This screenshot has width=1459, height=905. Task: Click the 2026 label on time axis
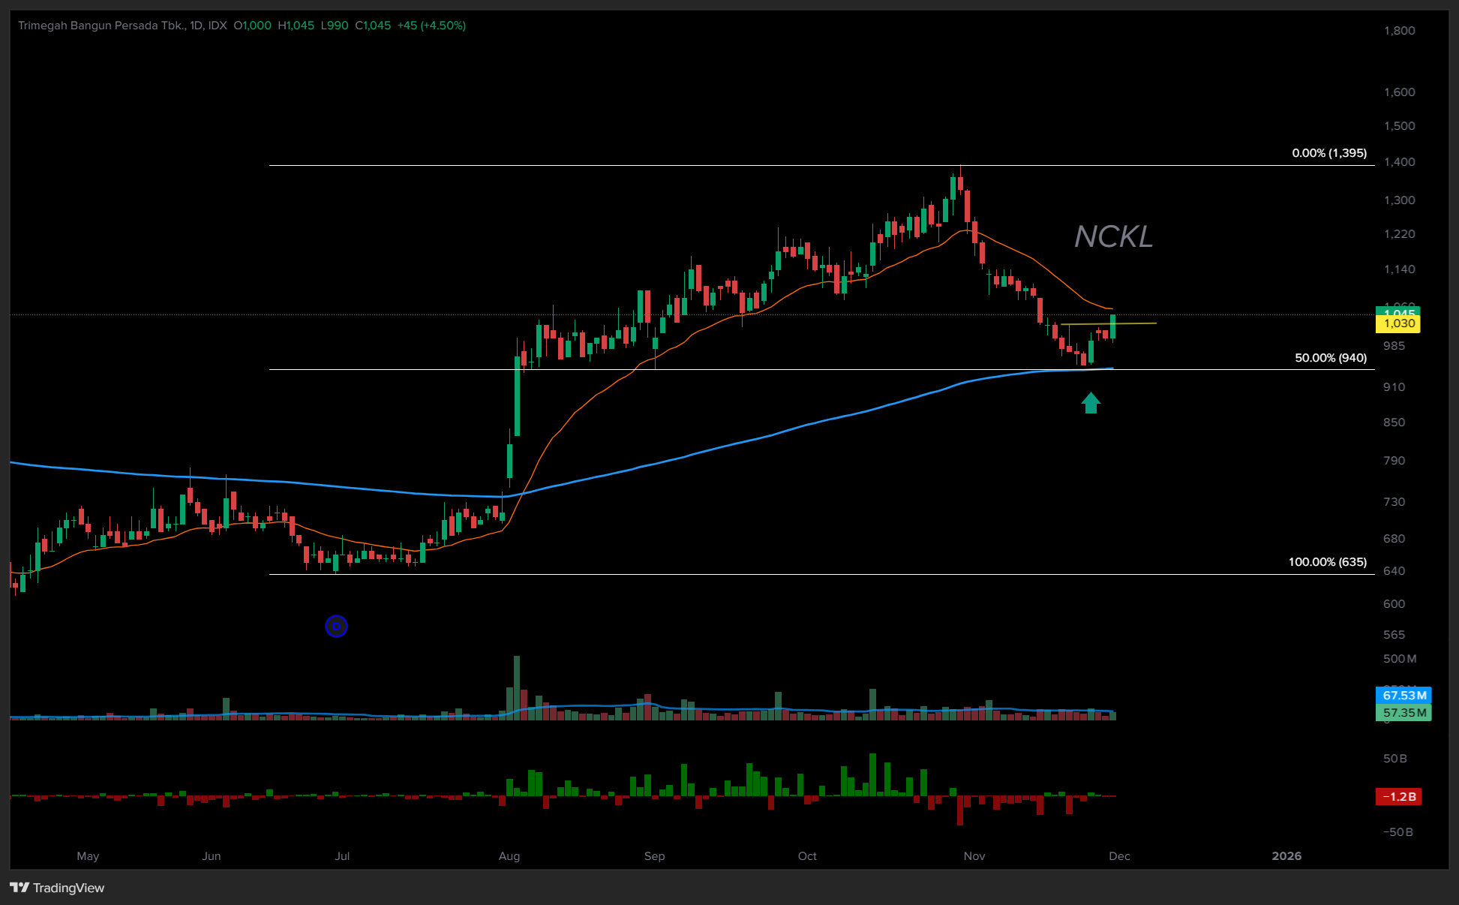[1286, 856]
